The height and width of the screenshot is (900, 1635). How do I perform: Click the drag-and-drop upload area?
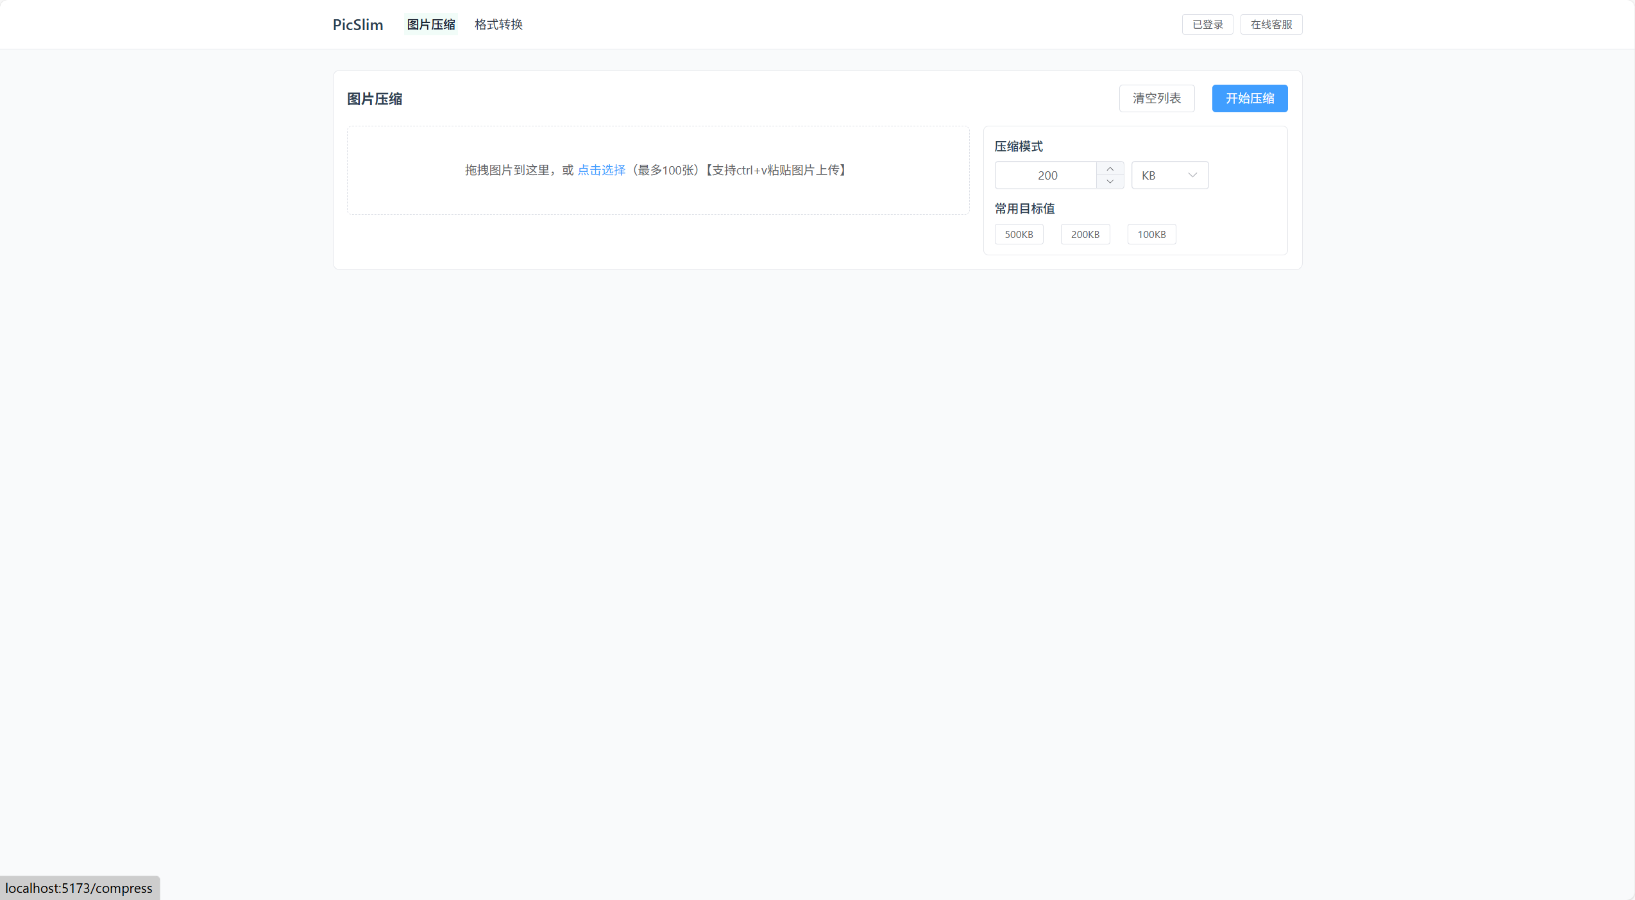click(657, 170)
